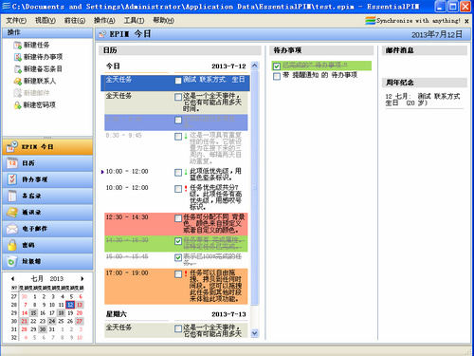Open the 工具(T) menu

[134, 21]
